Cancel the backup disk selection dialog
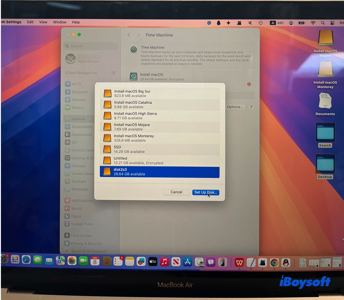The width and height of the screenshot is (344, 300). (x=176, y=192)
